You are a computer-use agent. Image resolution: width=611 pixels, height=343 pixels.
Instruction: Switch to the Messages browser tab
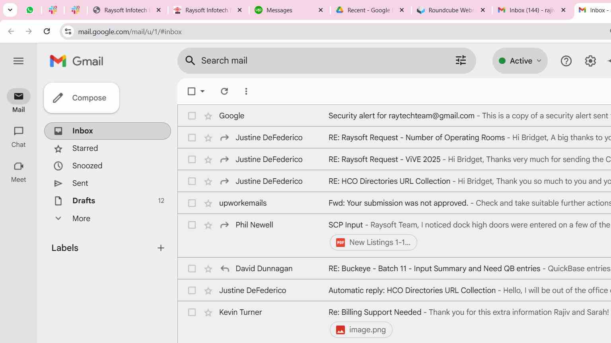(x=289, y=10)
